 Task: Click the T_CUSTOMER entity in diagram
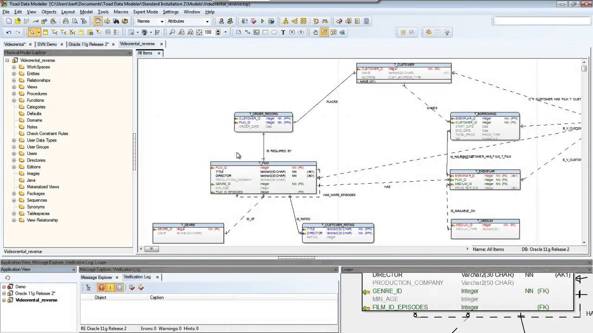point(404,73)
